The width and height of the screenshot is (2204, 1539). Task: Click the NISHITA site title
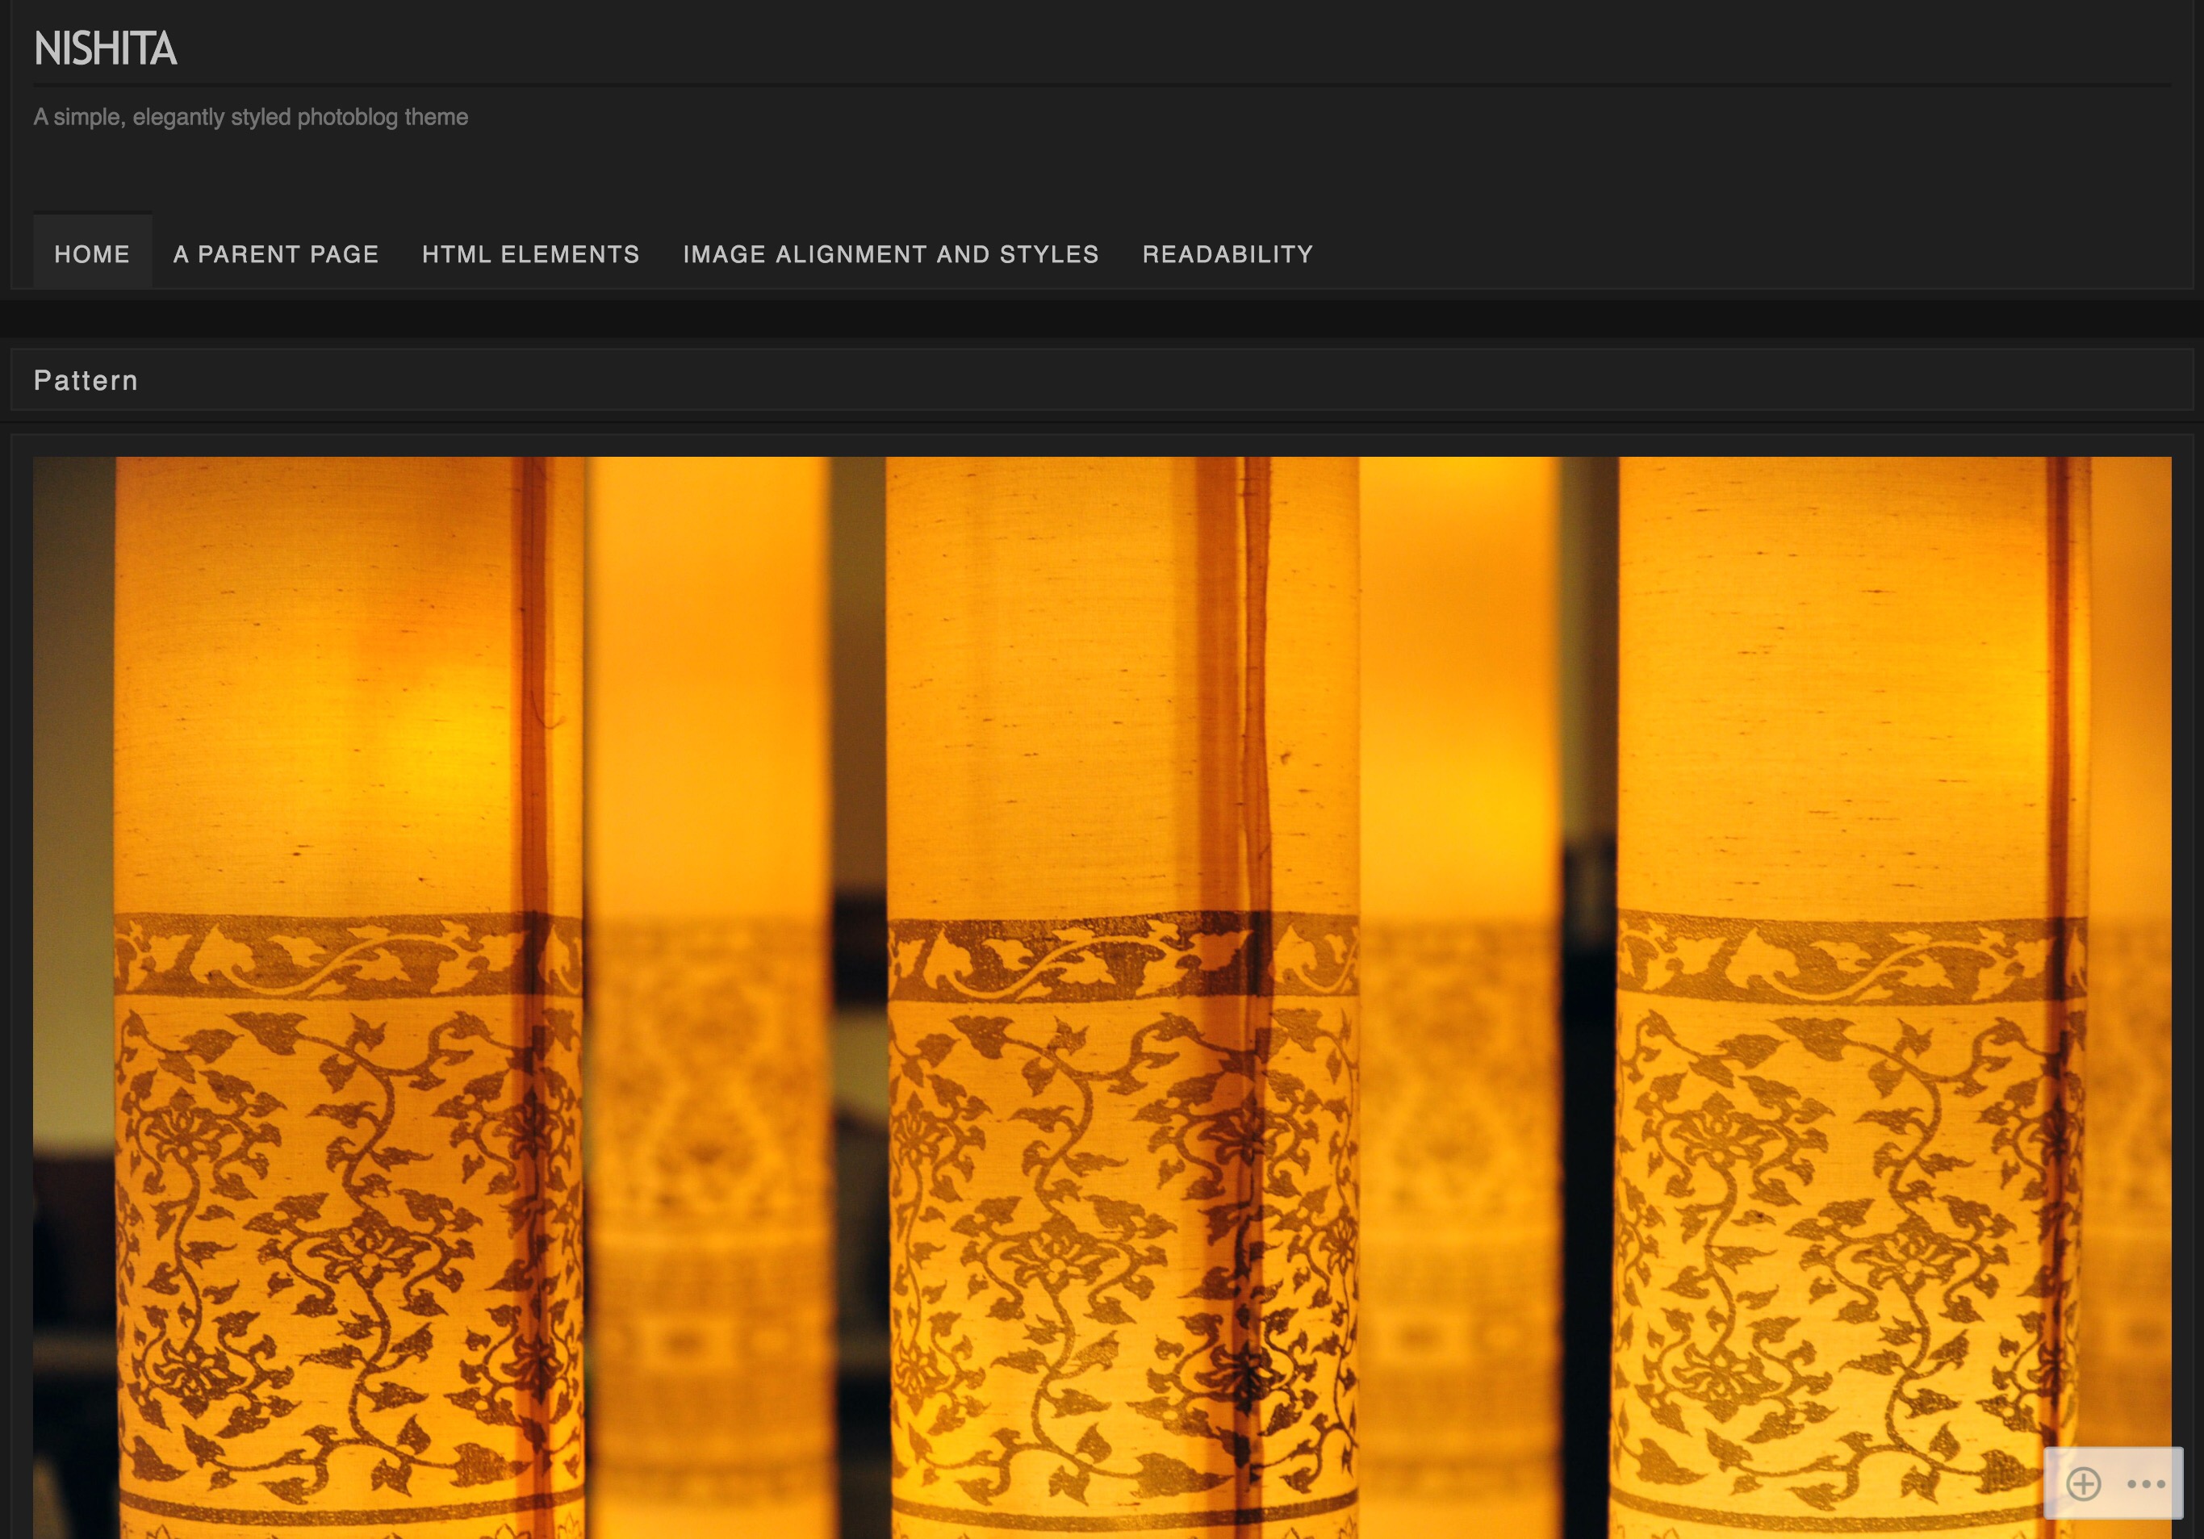[106, 49]
